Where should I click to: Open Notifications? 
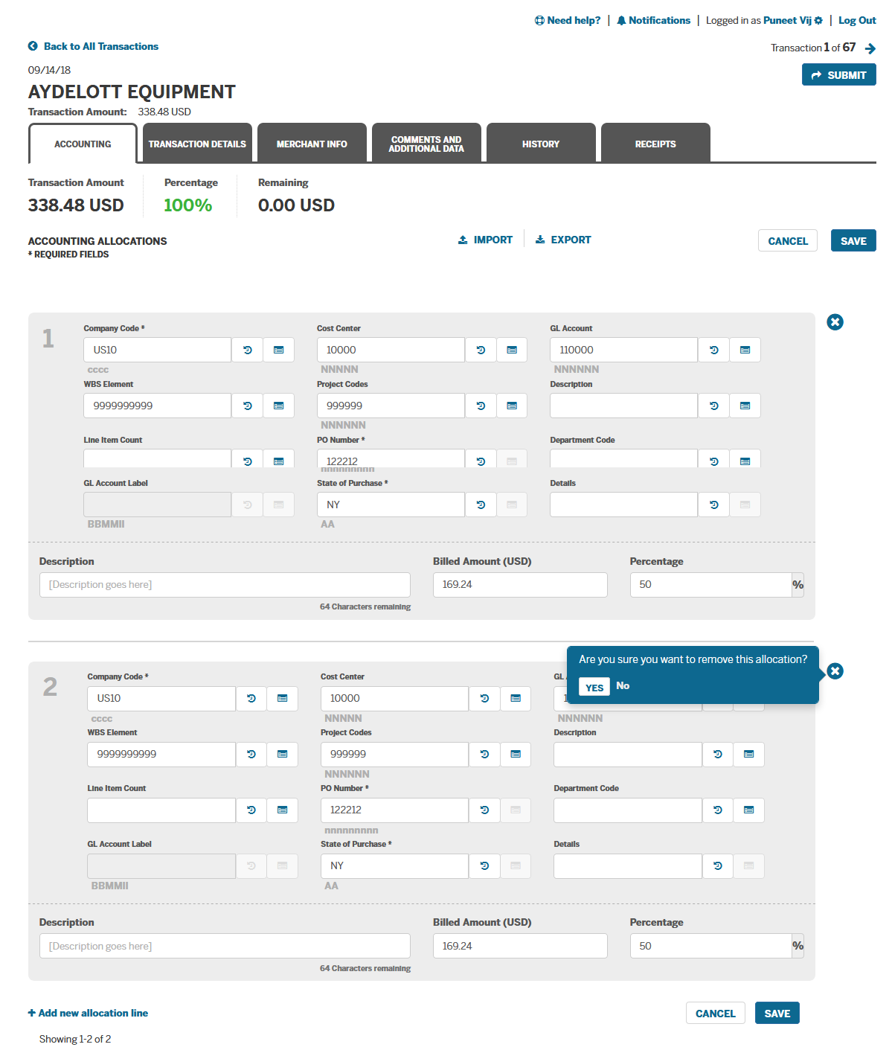point(653,20)
